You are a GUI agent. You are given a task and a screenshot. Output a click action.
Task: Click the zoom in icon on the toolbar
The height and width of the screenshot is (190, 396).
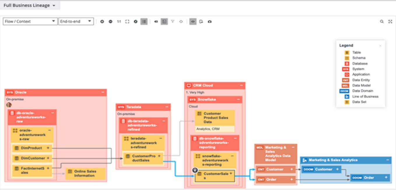tap(102, 21)
